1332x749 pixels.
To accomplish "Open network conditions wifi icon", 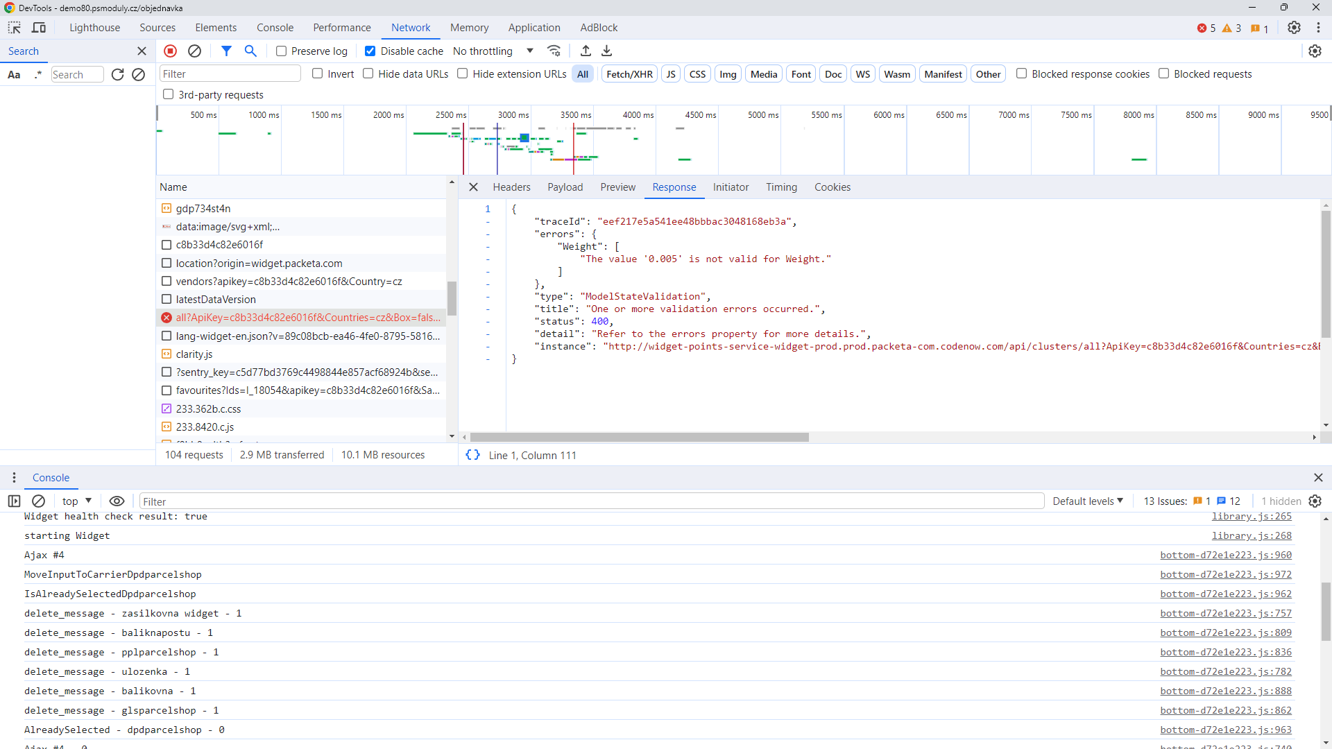I will pyautogui.click(x=554, y=51).
